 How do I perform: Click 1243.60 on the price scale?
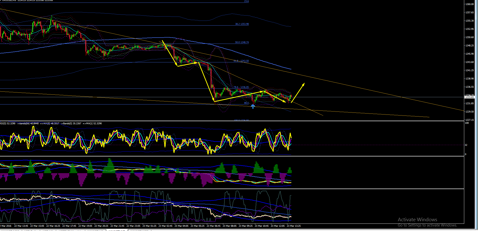[x=469, y=62]
